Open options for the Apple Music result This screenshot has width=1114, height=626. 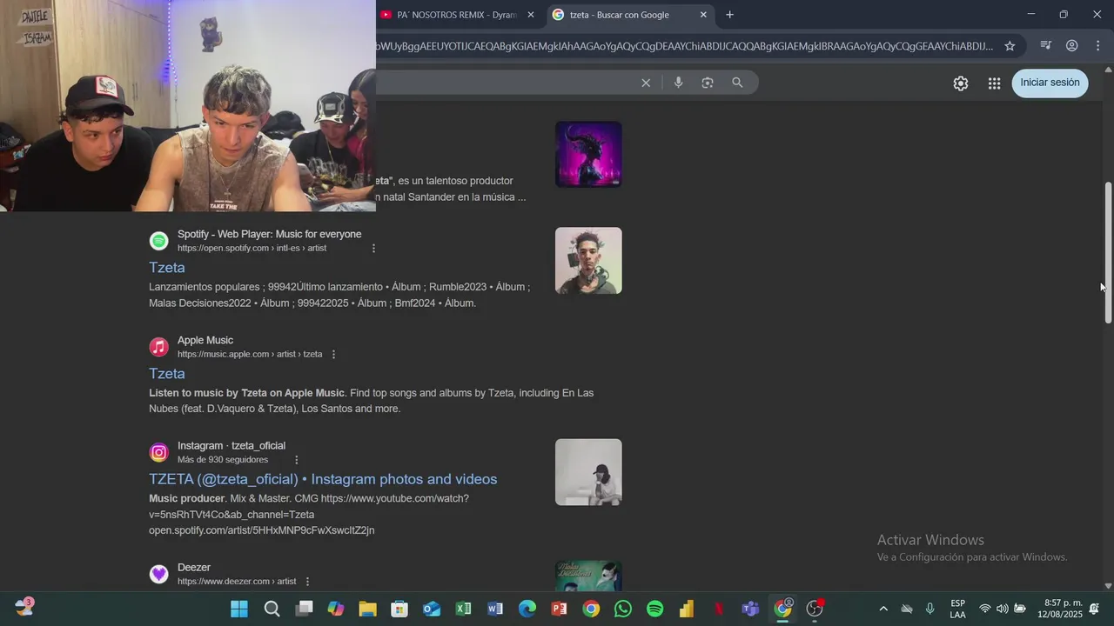[333, 355]
